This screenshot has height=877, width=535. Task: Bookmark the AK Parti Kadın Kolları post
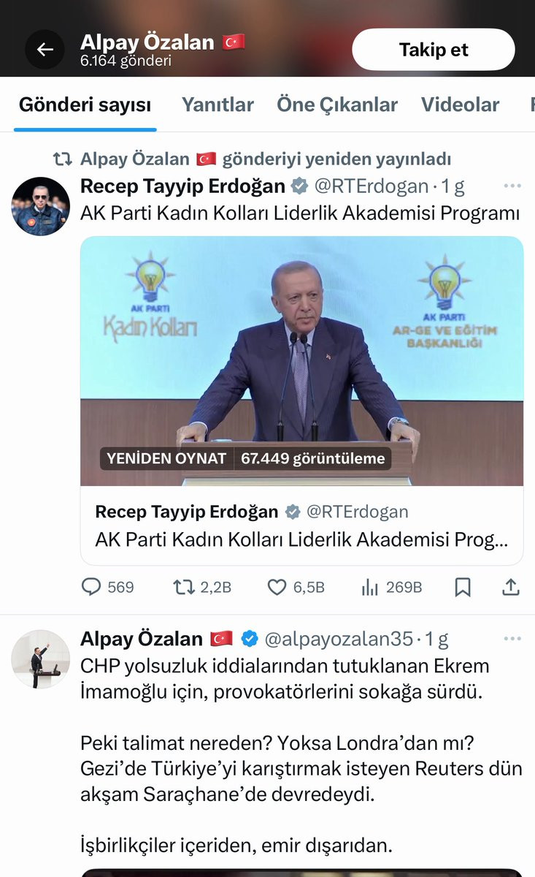(463, 586)
